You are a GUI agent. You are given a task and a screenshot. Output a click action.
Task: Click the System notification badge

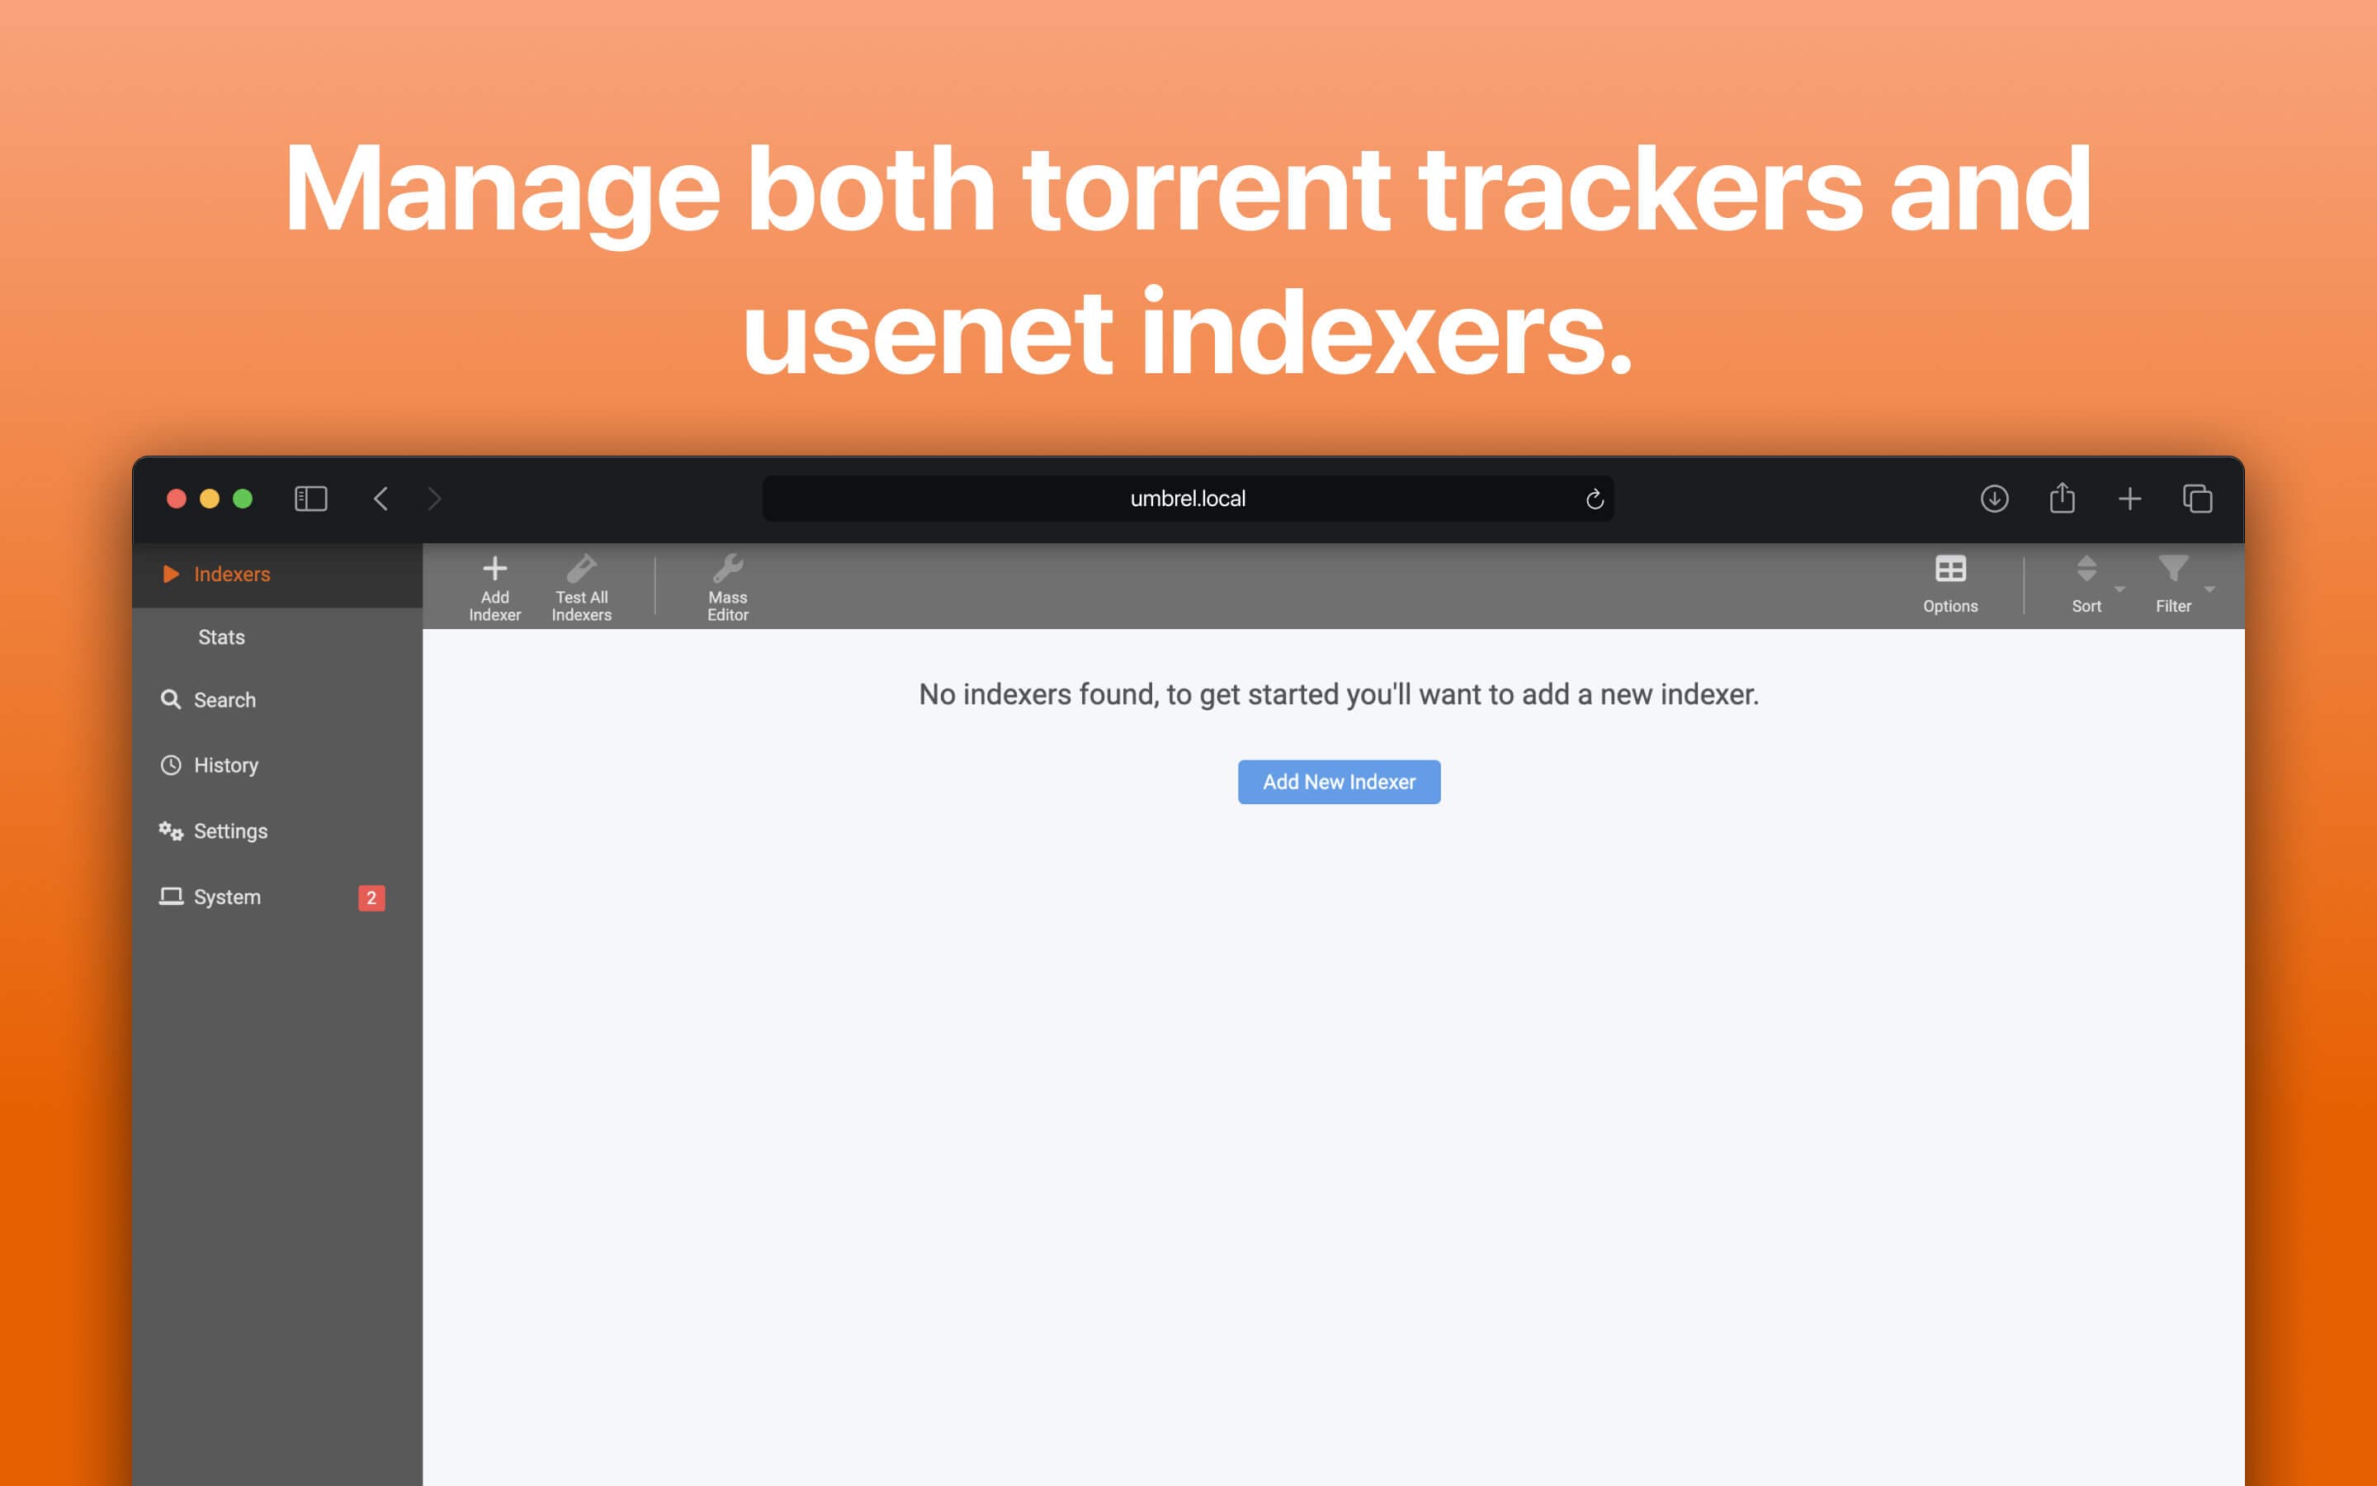(371, 896)
